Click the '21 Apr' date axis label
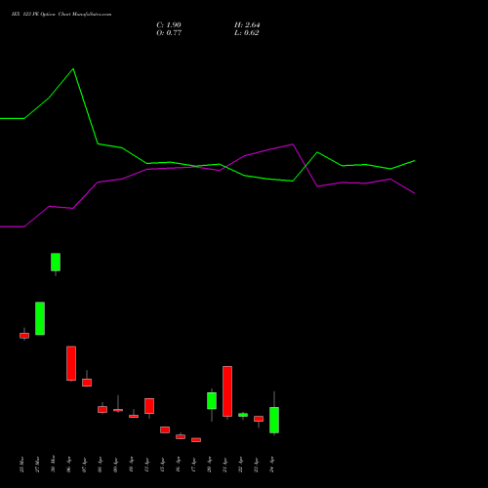This screenshot has height=488, width=488. (x=224, y=465)
